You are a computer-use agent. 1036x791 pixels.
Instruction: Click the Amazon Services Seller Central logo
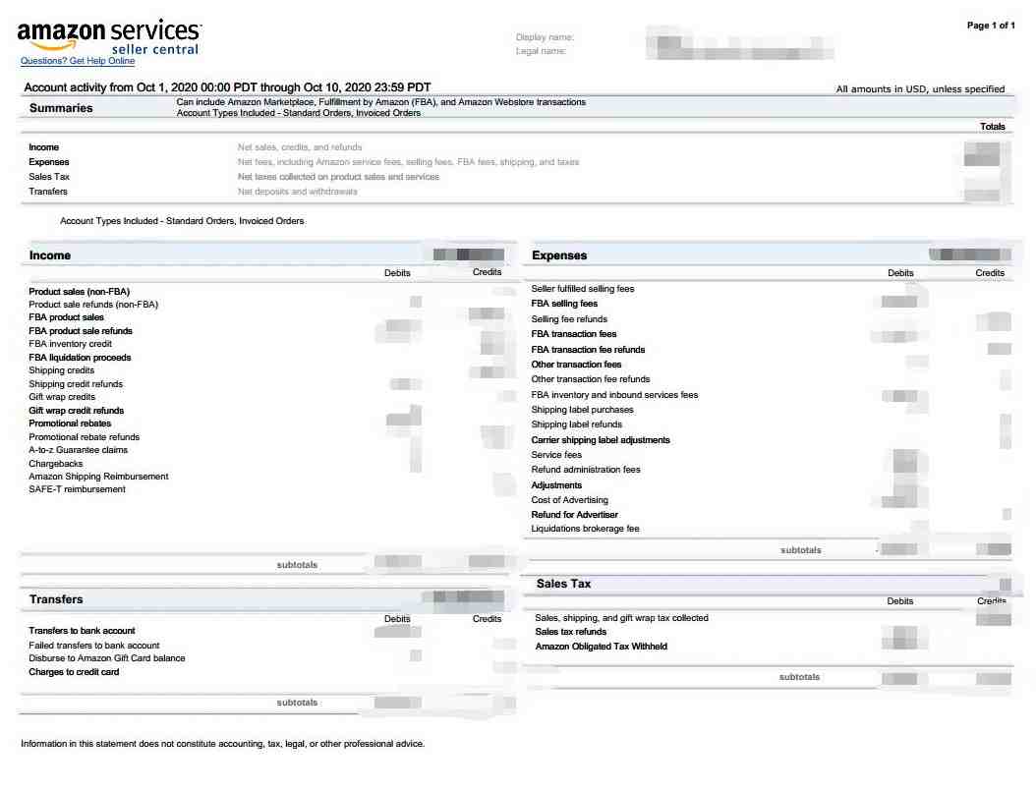[110, 37]
